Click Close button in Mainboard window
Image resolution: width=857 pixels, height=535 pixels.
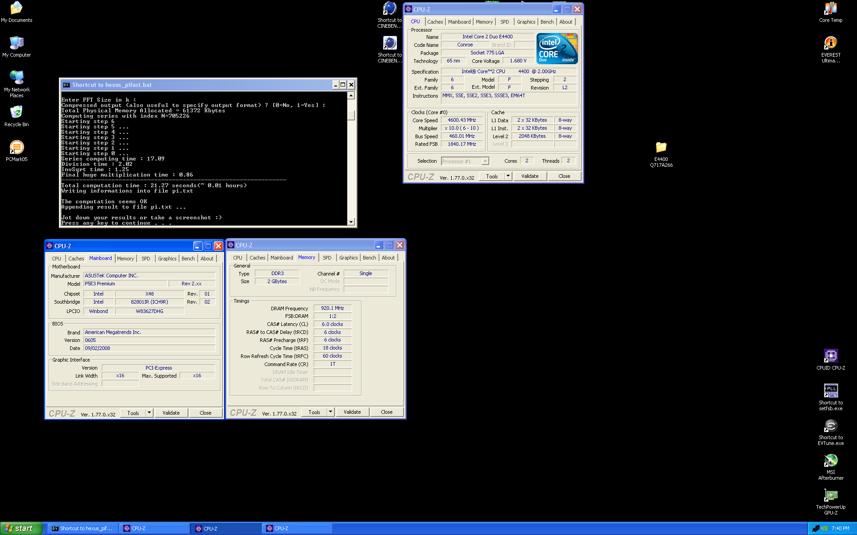pyautogui.click(x=205, y=413)
